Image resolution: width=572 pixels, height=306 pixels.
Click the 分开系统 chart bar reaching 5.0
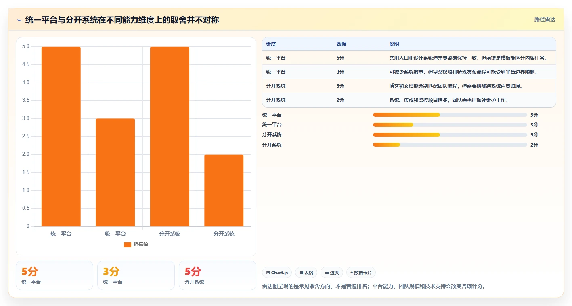tap(170, 136)
